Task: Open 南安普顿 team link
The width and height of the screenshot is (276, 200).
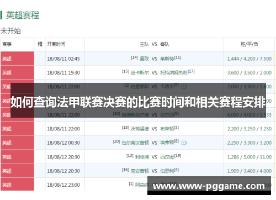Action: 140,171
